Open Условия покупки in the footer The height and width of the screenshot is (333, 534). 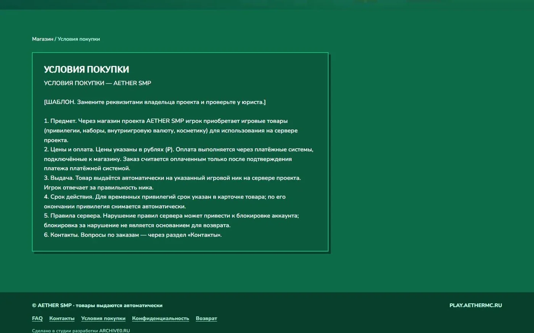point(103,319)
